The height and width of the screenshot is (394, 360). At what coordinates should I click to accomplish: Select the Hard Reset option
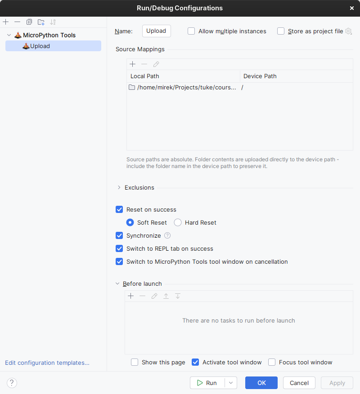tap(178, 223)
